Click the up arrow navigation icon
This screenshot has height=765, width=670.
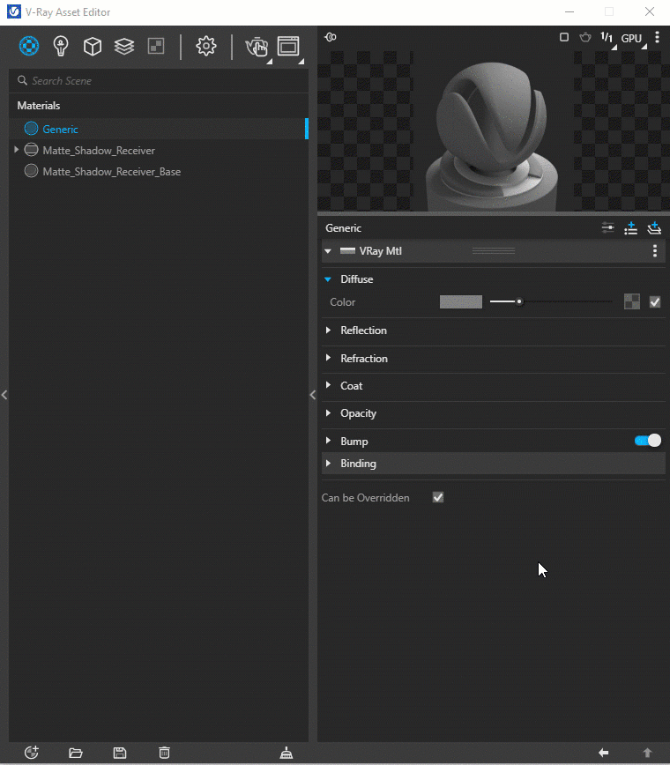(648, 753)
